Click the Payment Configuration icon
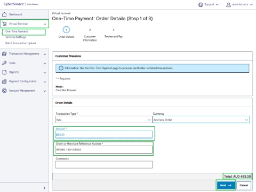256x192 pixels. coord(4,81)
